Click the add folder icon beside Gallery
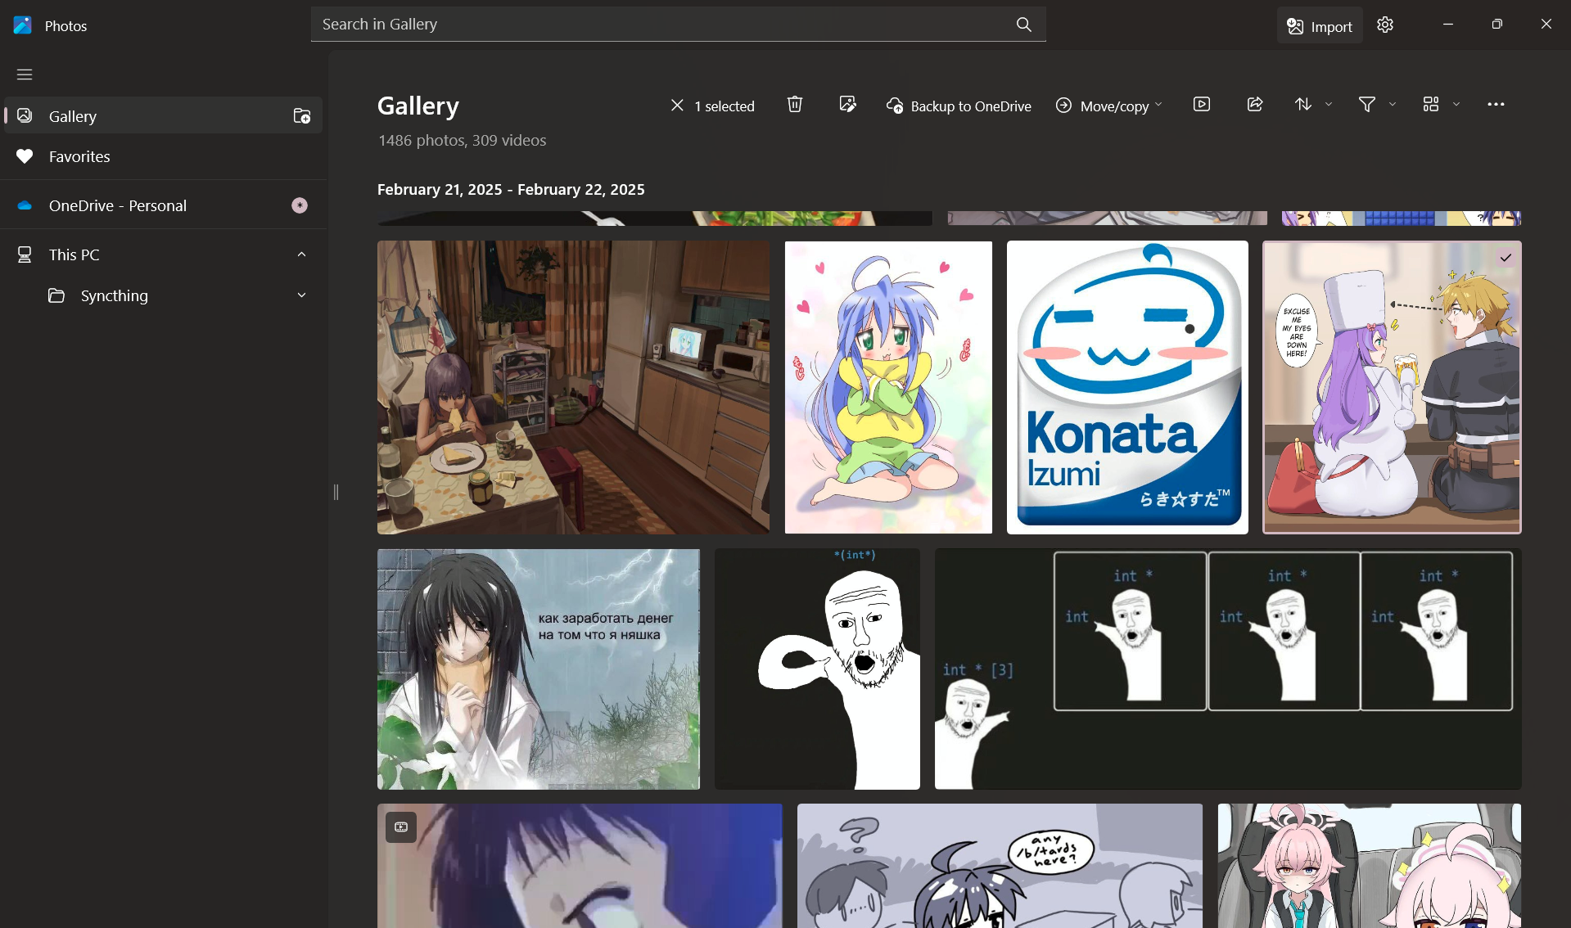The image size is (1571, 928). pos(302,116)
